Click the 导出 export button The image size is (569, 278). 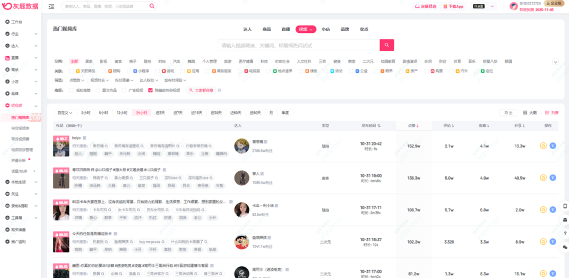[508, 112]
